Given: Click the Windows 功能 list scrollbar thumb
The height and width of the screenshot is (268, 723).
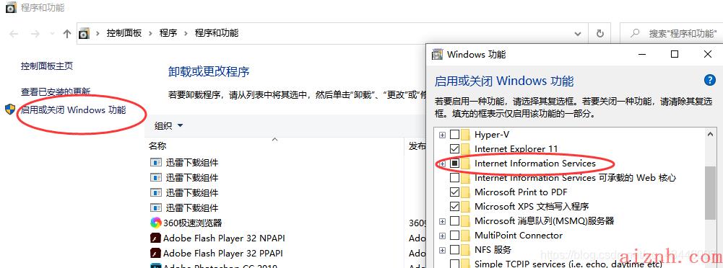Looking at the screenshot, I should point(711,193).
